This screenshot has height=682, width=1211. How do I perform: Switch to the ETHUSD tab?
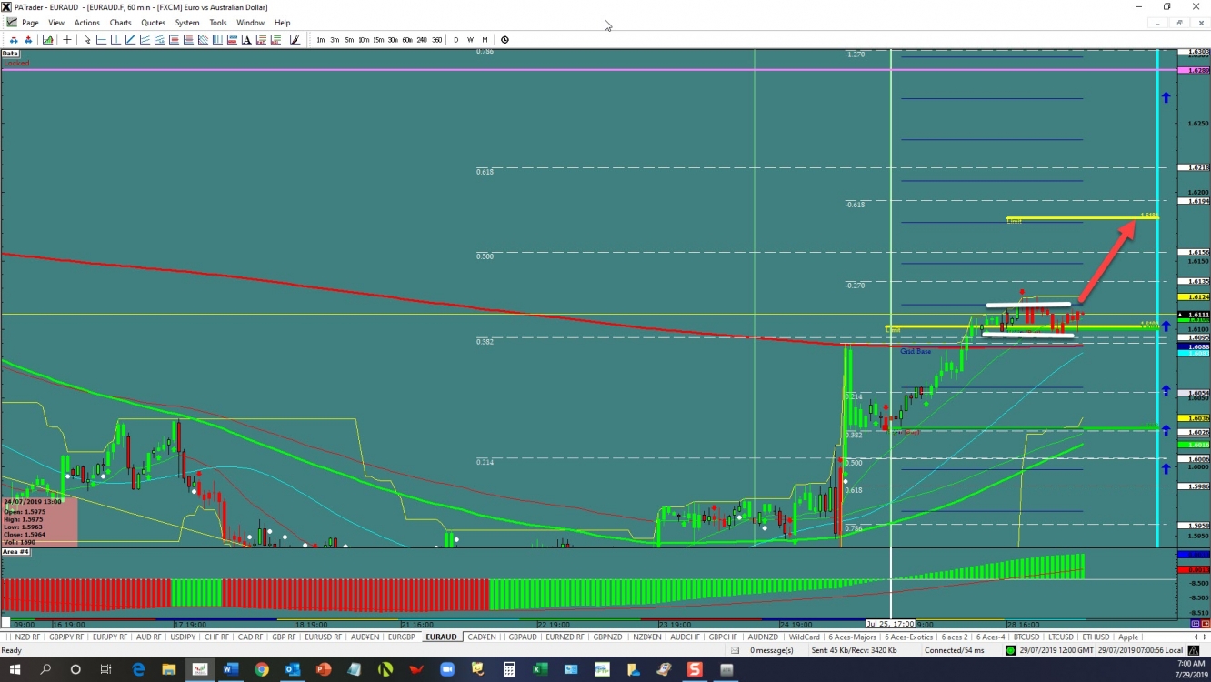point(1096,637)
